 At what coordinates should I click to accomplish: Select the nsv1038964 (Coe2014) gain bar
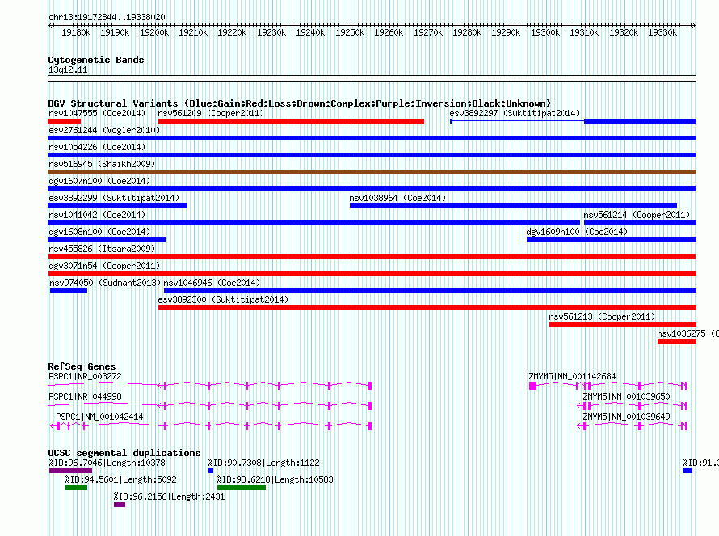click(513, 206)
